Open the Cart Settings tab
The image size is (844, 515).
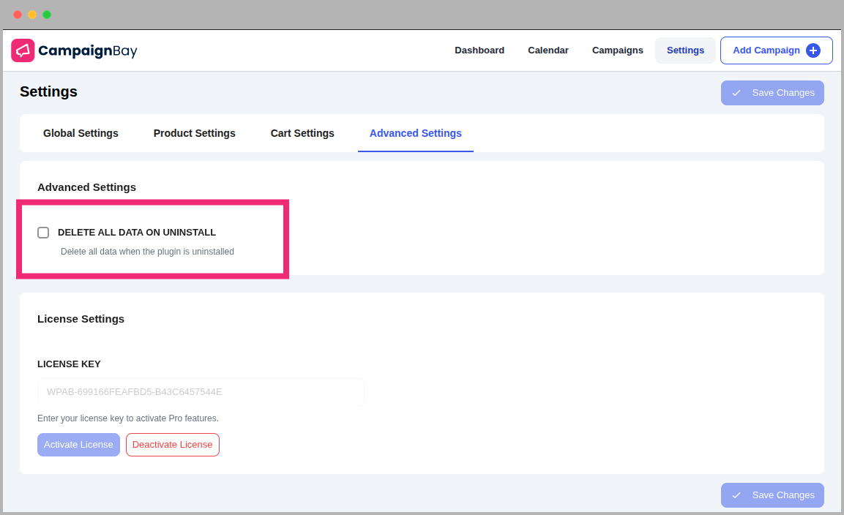(x=302, y=133)
